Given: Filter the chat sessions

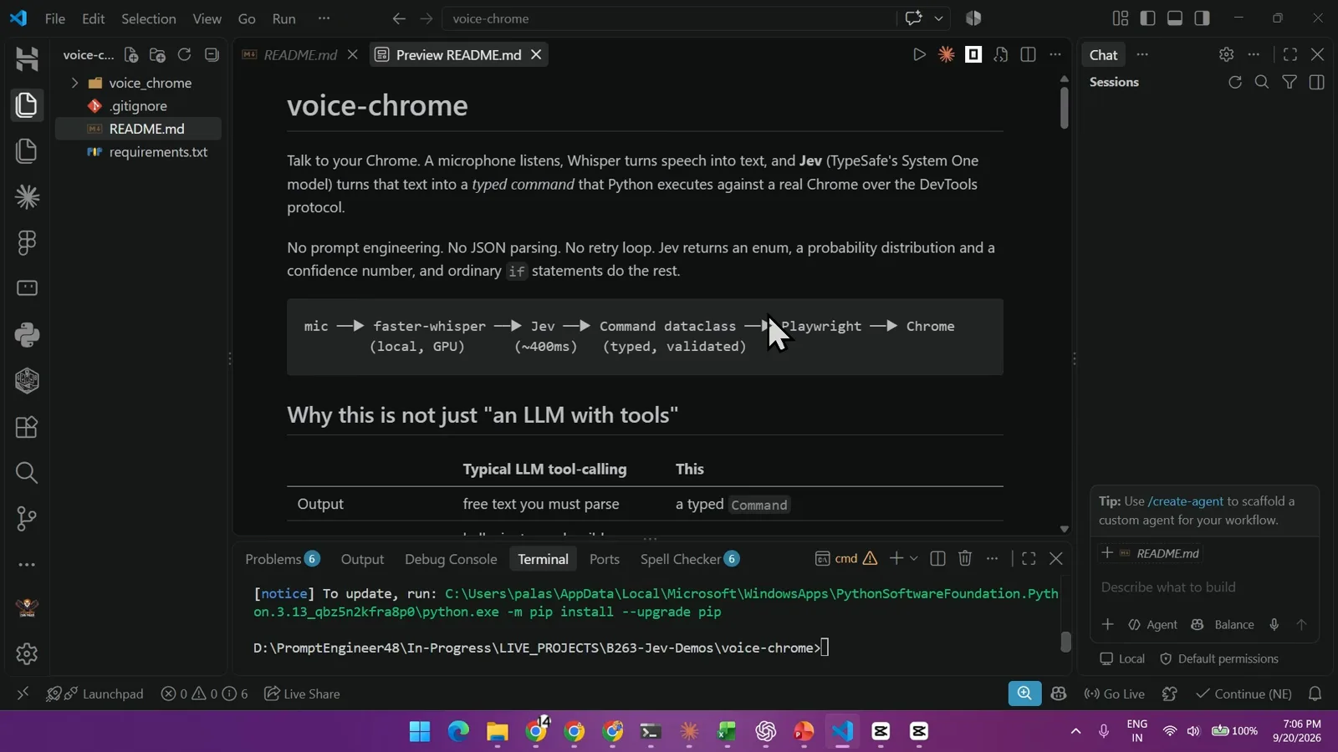Looking at the screenshot, I should [x=1289, y=82].
